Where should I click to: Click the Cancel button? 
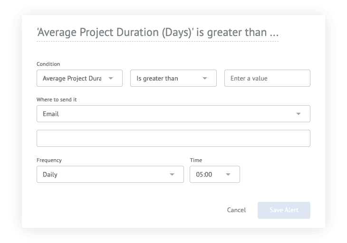point(236,210)
